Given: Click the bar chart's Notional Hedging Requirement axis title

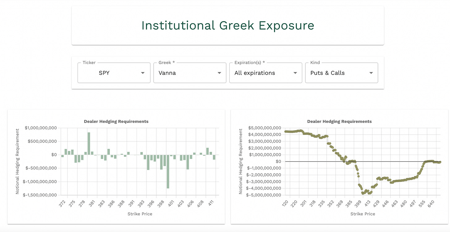Looking at the screenshot, I should pos(17,161).
